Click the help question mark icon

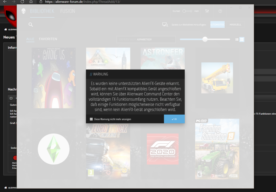click(220, 11)
